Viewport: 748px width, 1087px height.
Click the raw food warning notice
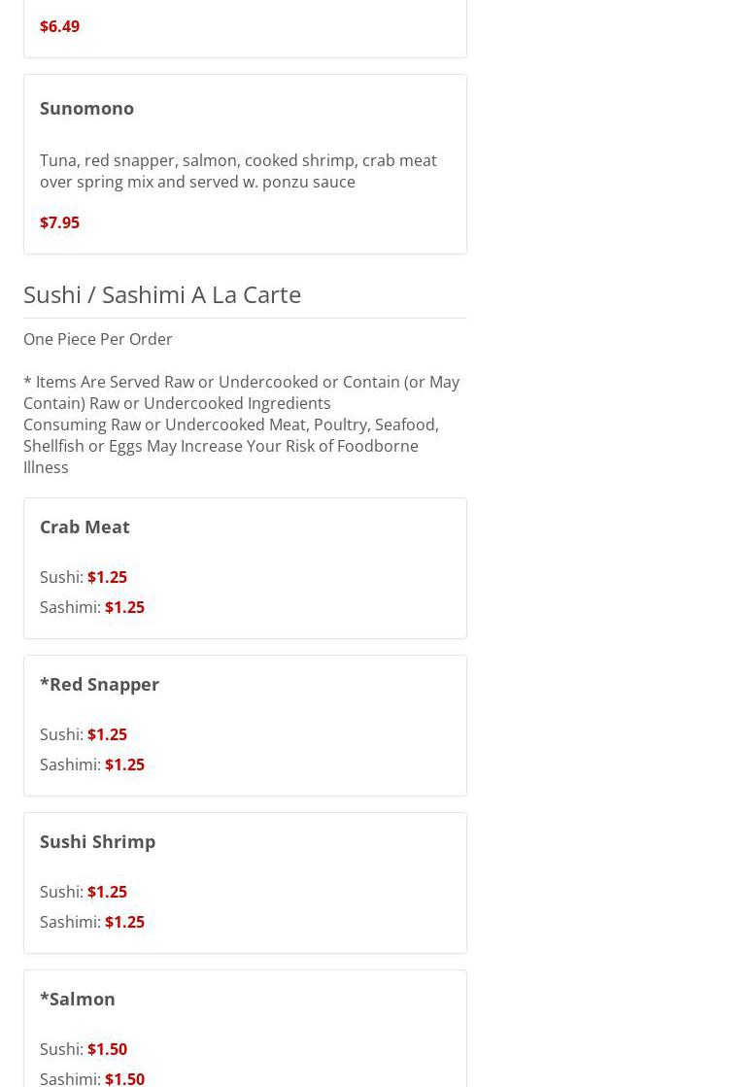click(241, 425)
